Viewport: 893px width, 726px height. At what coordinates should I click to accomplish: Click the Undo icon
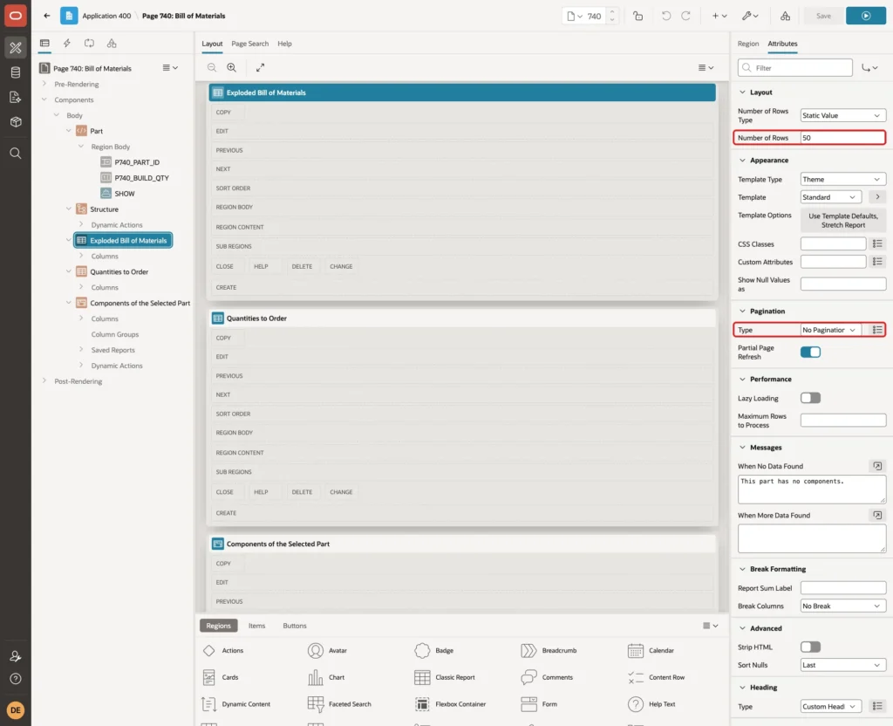(665, 16)
